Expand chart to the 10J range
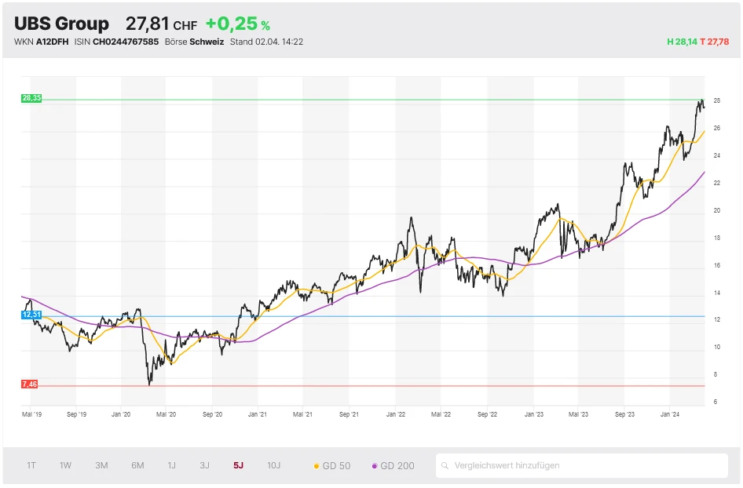Viewport: 743px width, 488px height. click(x=273, y=465)
